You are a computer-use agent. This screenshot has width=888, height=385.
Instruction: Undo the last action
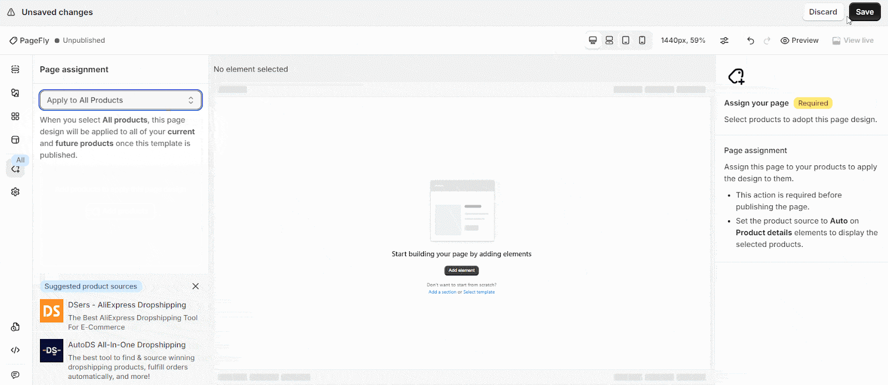pyautogui.click(x=750, y=40)
